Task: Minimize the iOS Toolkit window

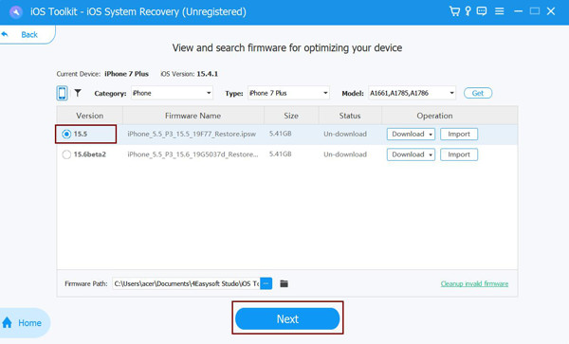Action: click(x=518, y=11)
